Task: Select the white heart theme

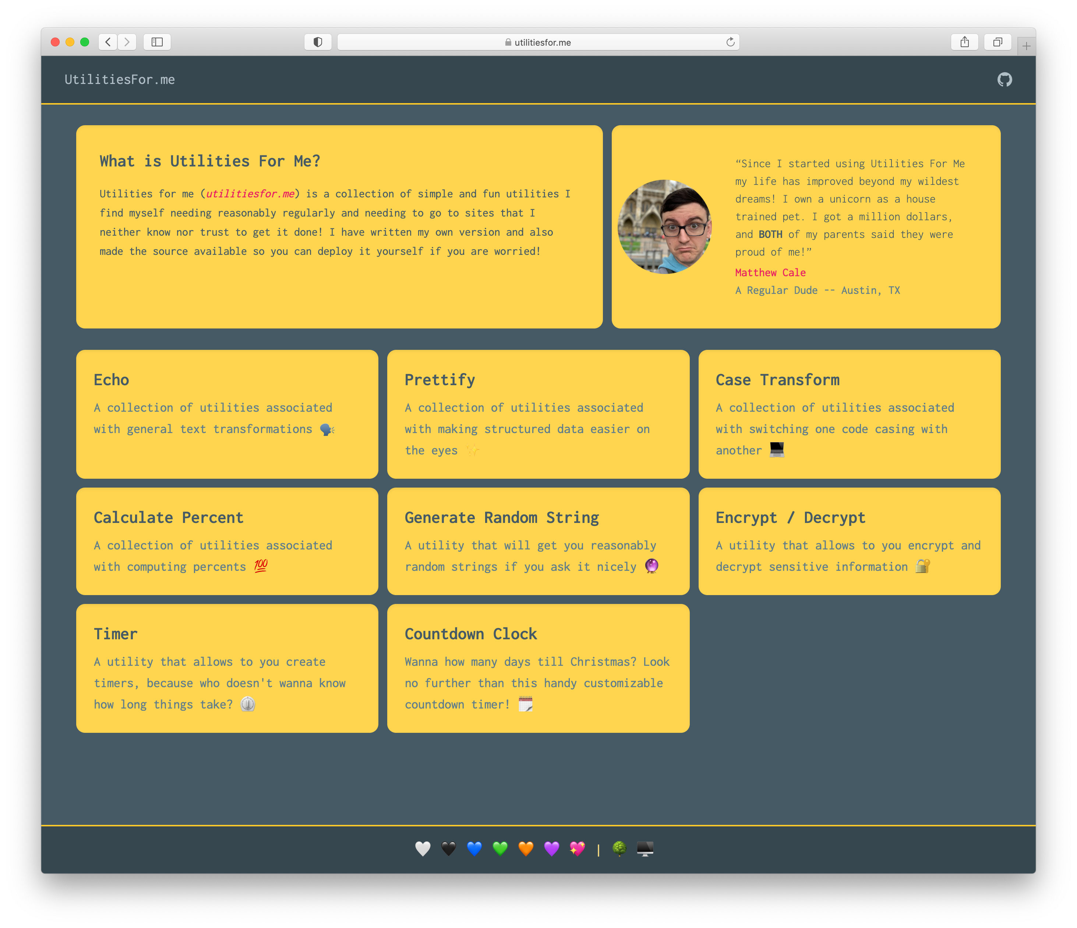Action: 423,848
